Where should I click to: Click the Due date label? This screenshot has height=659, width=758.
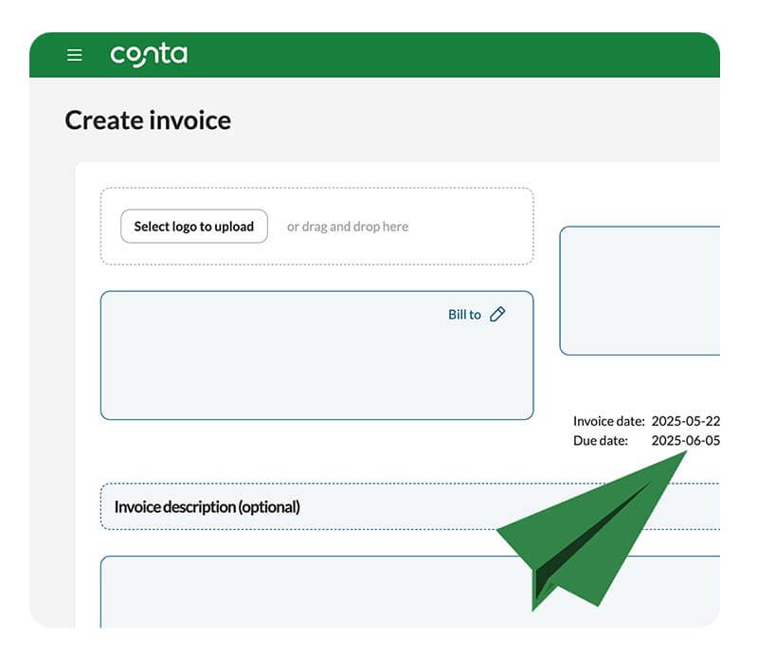coord(600,440)
